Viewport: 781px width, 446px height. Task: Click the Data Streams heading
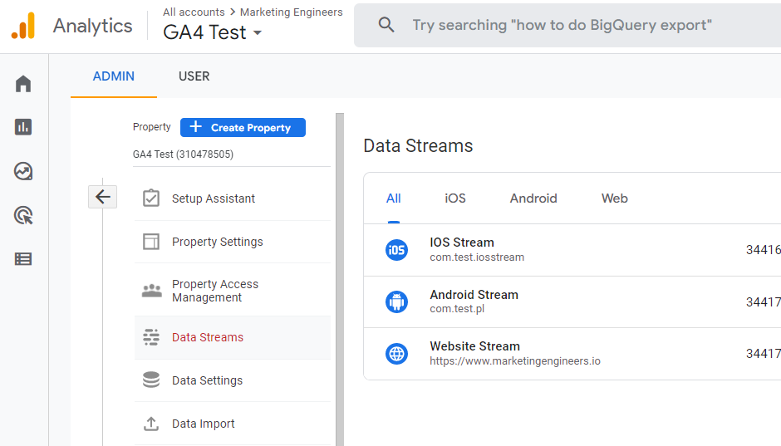click(418, 146)
